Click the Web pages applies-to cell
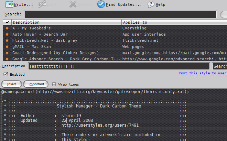The image size is (227, 141). [x=133, y=47]
